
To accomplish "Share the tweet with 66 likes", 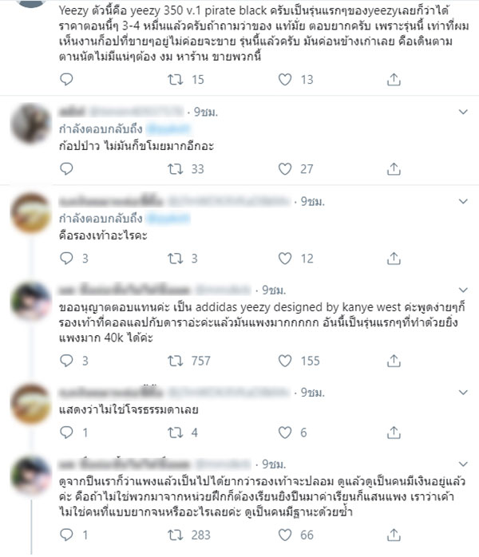I will click(394, 535).
